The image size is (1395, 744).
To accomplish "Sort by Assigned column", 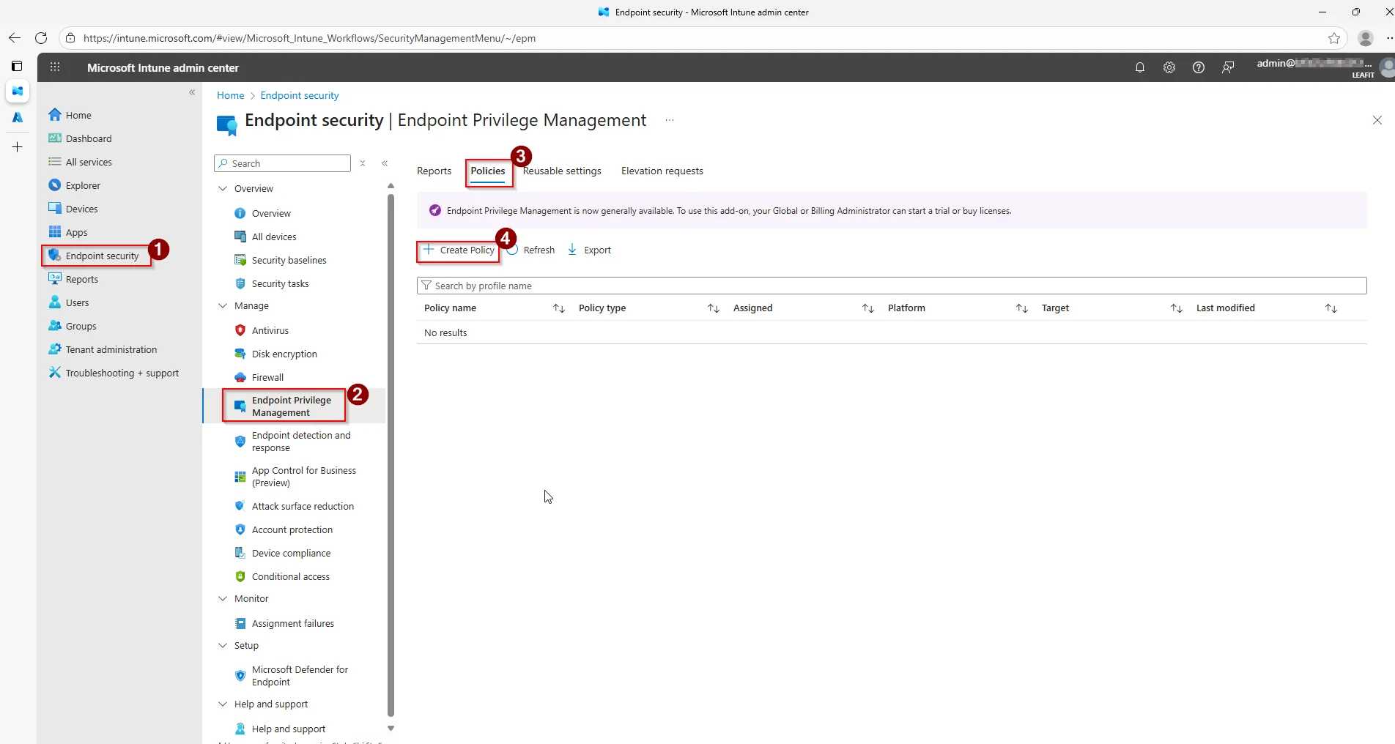I will point(868,308).
